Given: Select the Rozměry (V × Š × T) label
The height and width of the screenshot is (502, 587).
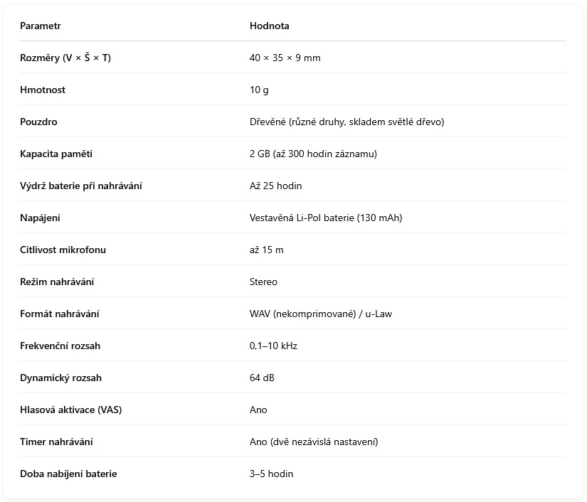Looking at the screenshot, I should (65, 58).
